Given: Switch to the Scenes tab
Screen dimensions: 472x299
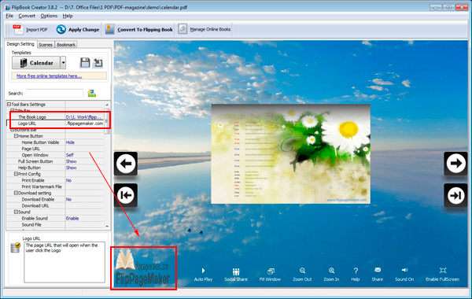Looking at the screenshot, I should 46,45.
